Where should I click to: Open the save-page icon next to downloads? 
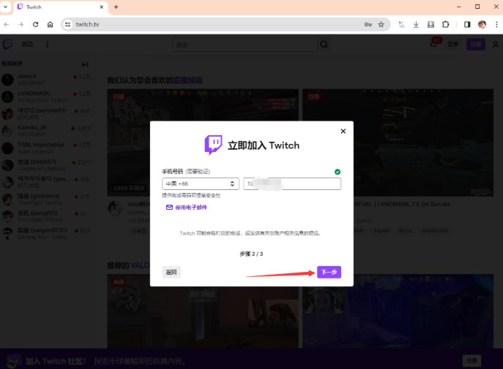(x=431, y=24)
